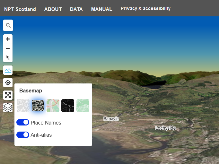Viewport: 219px width, 164px height.
Task: Open the ABOUT menu item
Action: click(x=53, y=9)
